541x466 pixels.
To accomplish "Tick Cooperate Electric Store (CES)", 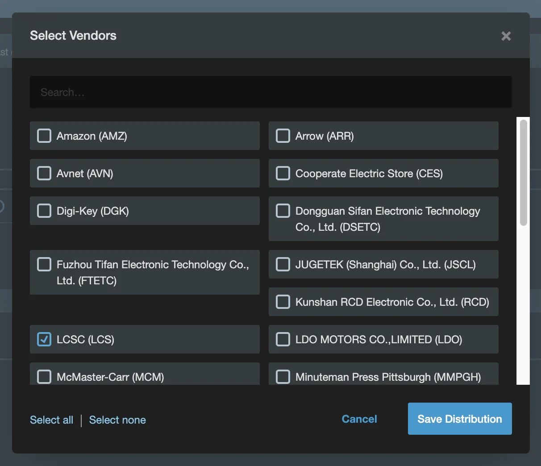I will 283,173.
